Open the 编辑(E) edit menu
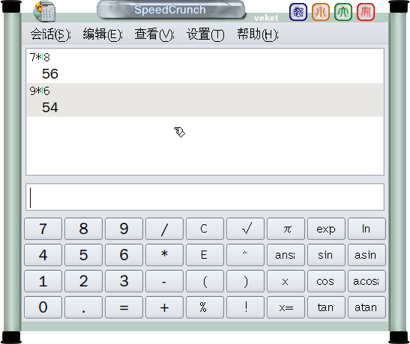 coord(103,34)
